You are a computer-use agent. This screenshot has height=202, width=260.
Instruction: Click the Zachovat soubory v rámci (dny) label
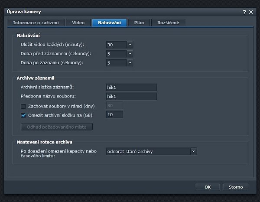point(62,106)
